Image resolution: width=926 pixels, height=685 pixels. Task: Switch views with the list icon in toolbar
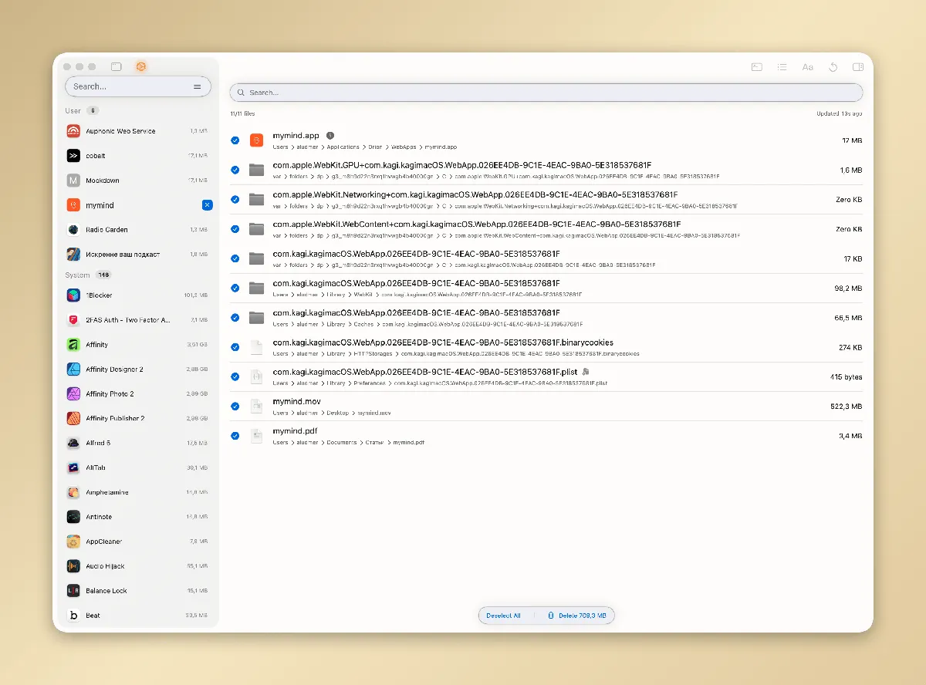[782, 67]
